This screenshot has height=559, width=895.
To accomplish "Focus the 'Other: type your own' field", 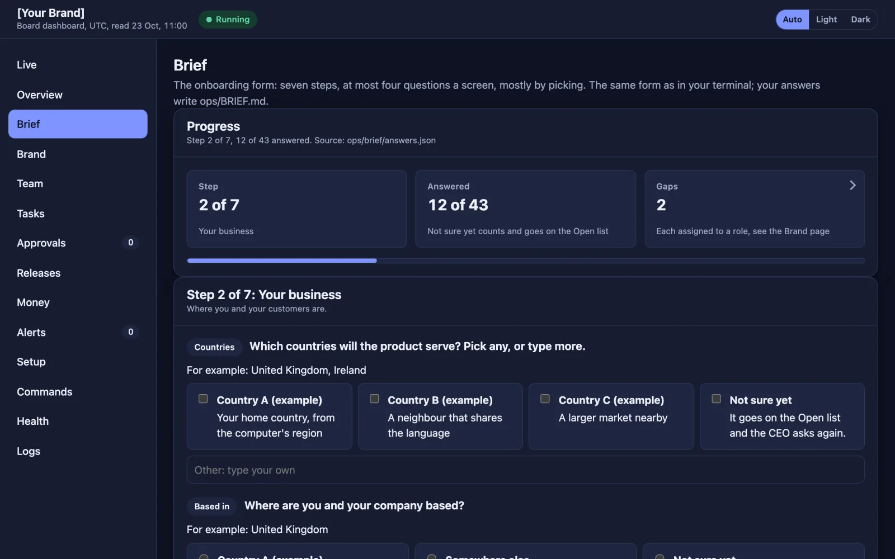I will (x=525, y=470).
